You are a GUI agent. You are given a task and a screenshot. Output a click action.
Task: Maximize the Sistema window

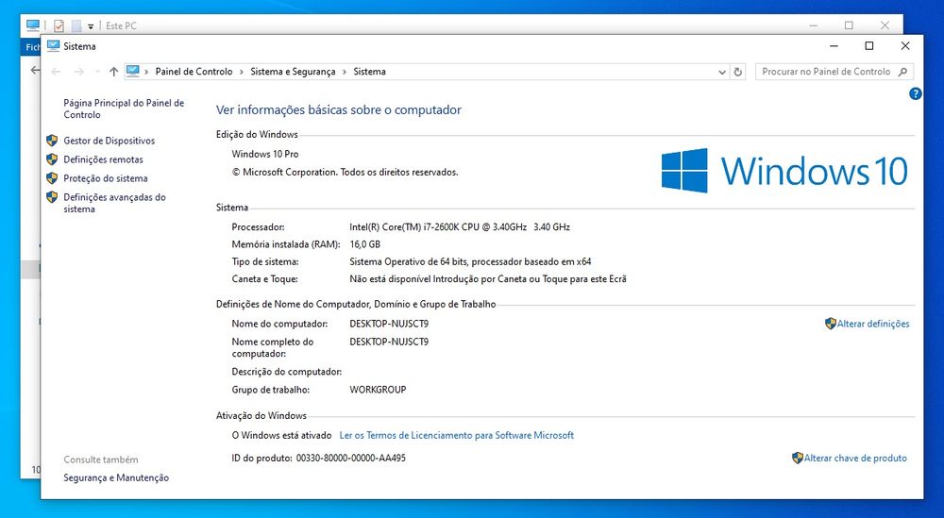pyautogui.click(x=869, y=45)
